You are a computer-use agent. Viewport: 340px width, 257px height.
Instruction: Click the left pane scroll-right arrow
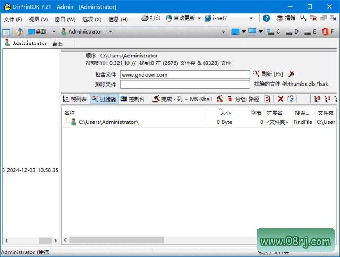point(56,241)
